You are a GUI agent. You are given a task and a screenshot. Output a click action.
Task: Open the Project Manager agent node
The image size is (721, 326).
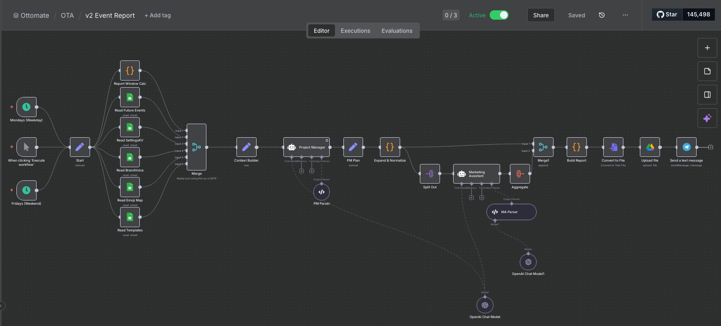click(306, 147)
